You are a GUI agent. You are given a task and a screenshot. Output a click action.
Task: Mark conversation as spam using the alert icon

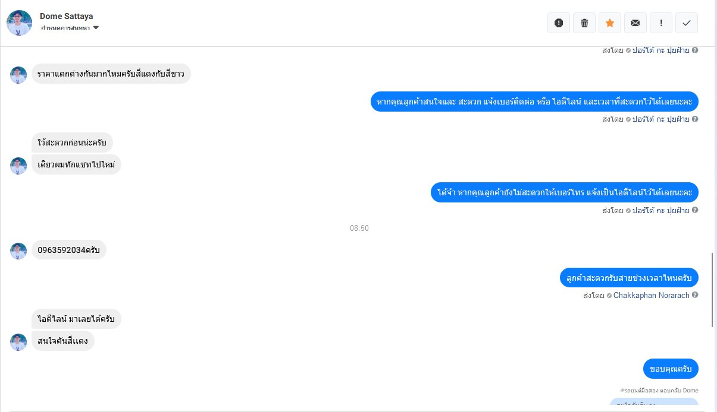pos(559,23)
